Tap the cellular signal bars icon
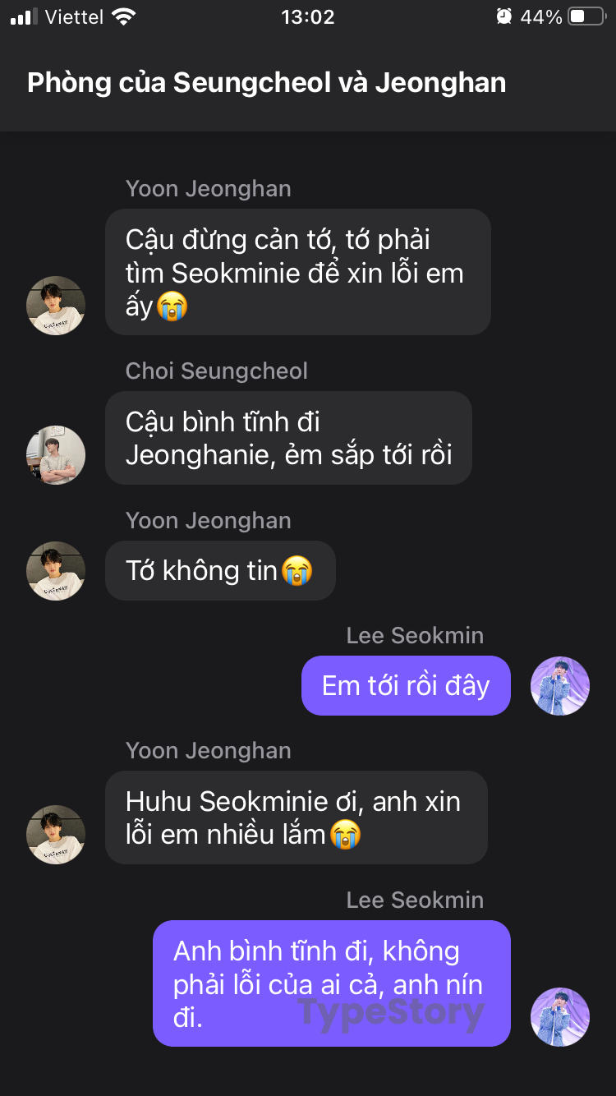Image resolution: width=616 pixels, height=1096 pixels. point(24,16)
